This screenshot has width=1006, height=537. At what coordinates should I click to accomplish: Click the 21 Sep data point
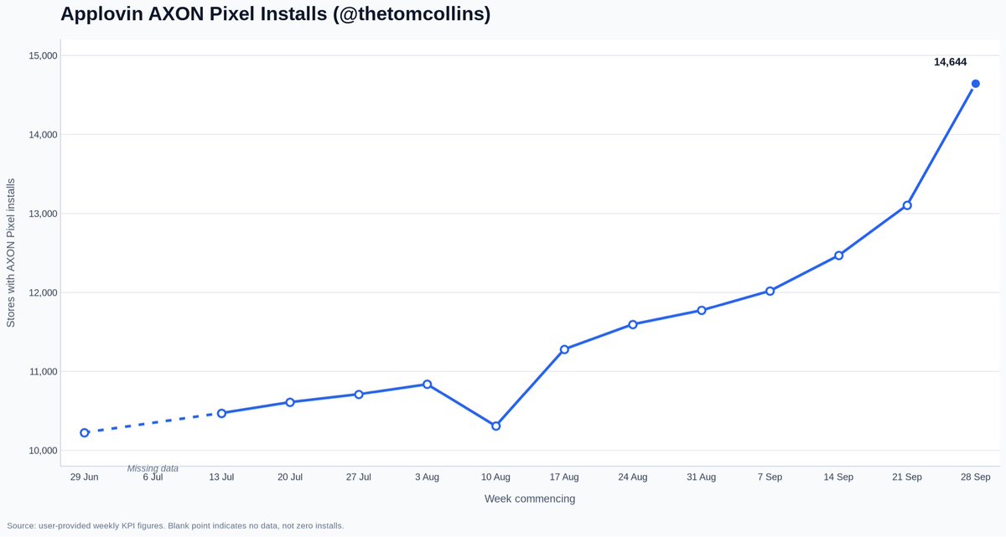click(x=907, y=205)
